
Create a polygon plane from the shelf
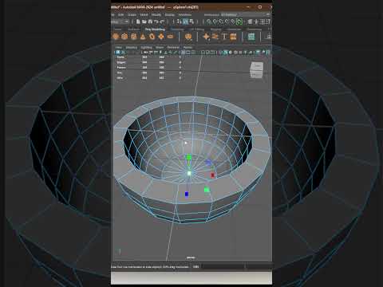point(161,37)
